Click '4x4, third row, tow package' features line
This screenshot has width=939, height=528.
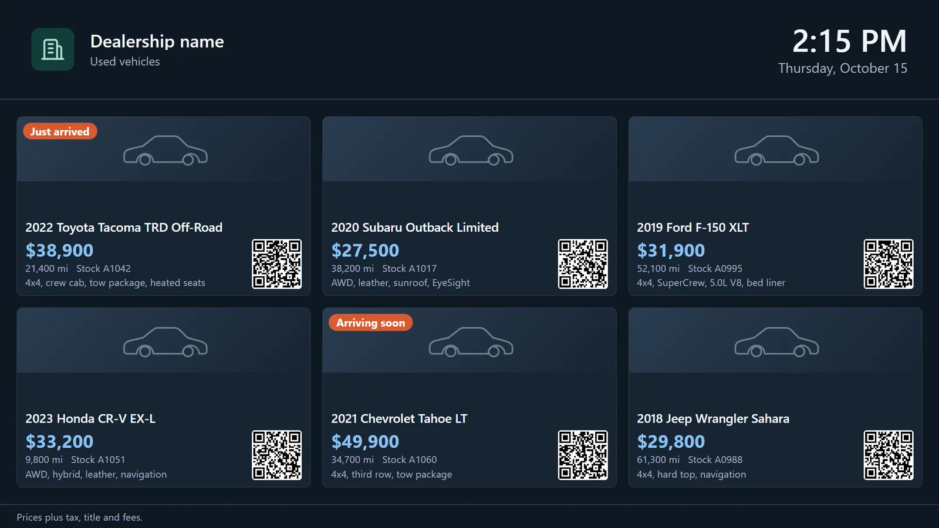click(x=391, y=475)
